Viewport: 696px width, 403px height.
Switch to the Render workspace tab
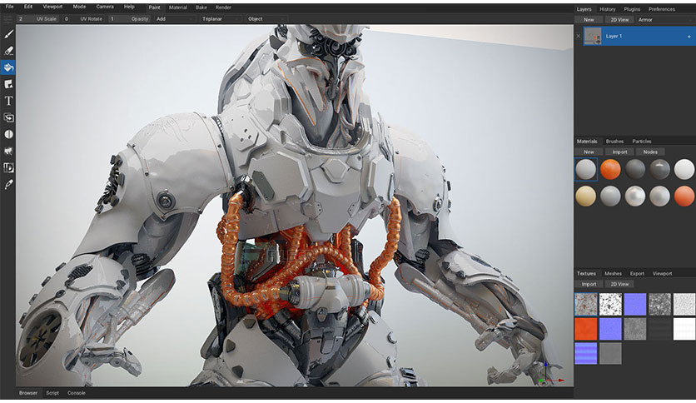pyautogui.click(x=223, y=7)
